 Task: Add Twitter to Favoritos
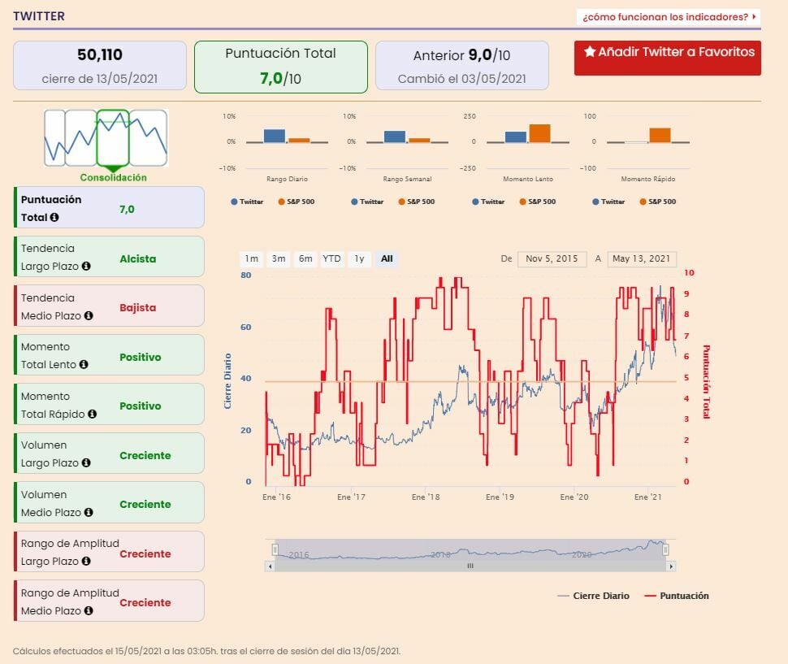click(668, 58)
